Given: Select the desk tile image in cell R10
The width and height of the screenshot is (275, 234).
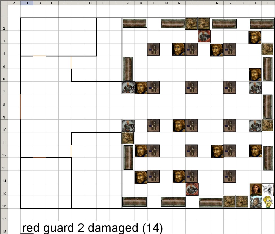Looking at the screenshot, I should click(x=229, y=126).
